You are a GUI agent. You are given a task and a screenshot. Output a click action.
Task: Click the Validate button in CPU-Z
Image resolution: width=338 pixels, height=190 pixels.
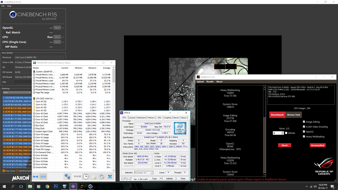169,178
